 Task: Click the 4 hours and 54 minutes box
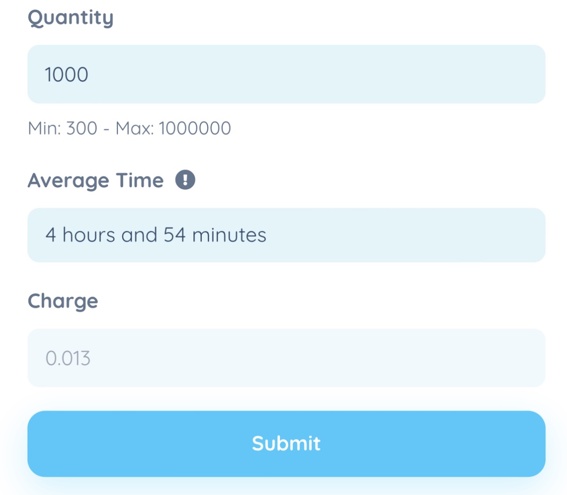[x=286, y=235]
